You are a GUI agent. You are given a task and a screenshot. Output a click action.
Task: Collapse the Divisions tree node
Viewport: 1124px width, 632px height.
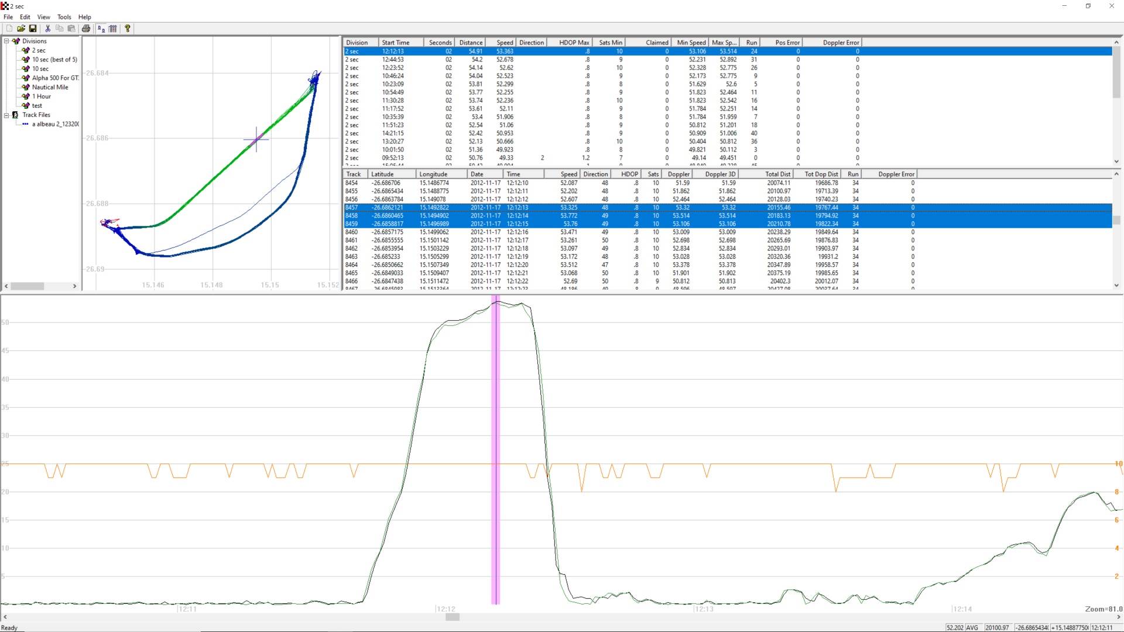tap(6, 41)
